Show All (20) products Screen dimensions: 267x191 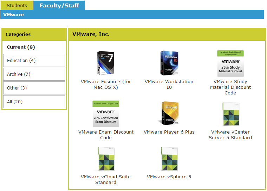(x=34, y=102)
